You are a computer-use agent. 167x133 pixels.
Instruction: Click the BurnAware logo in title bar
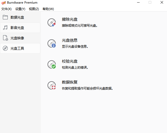click(4, 3)
